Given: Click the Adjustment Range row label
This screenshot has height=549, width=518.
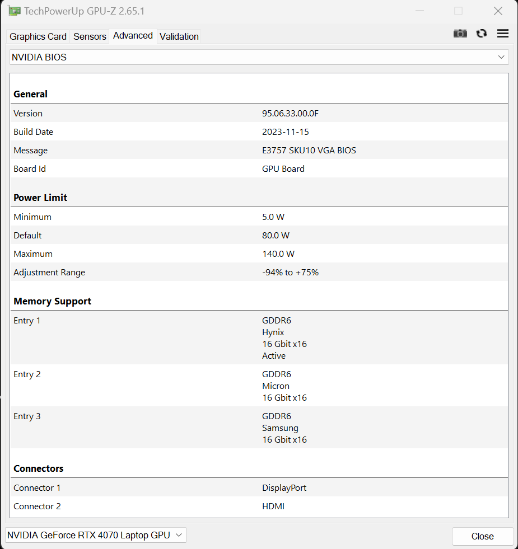Looking at the screenshot, I should [x=49, y=273].
